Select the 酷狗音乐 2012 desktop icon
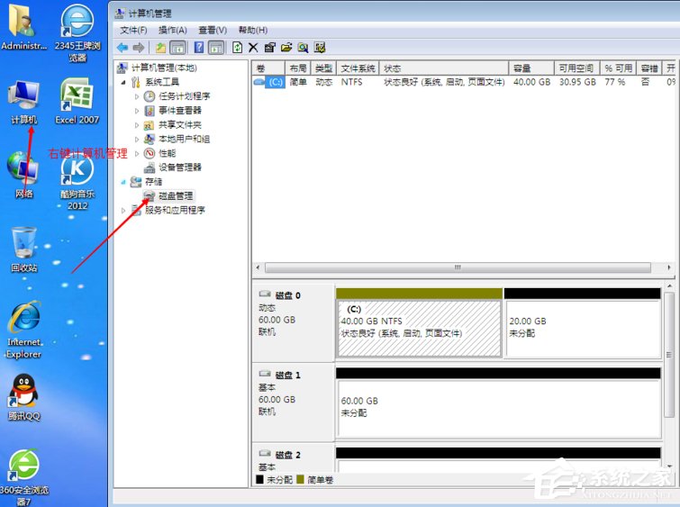The height and width of the screenshot is (507, 680). (77, 182)
